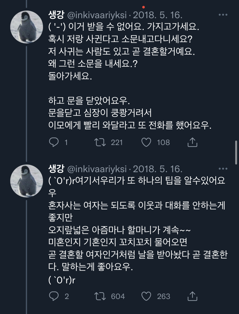Retweet the first tweet showing 221 retweets
239x314 pixels.
(x=100, y=142)
